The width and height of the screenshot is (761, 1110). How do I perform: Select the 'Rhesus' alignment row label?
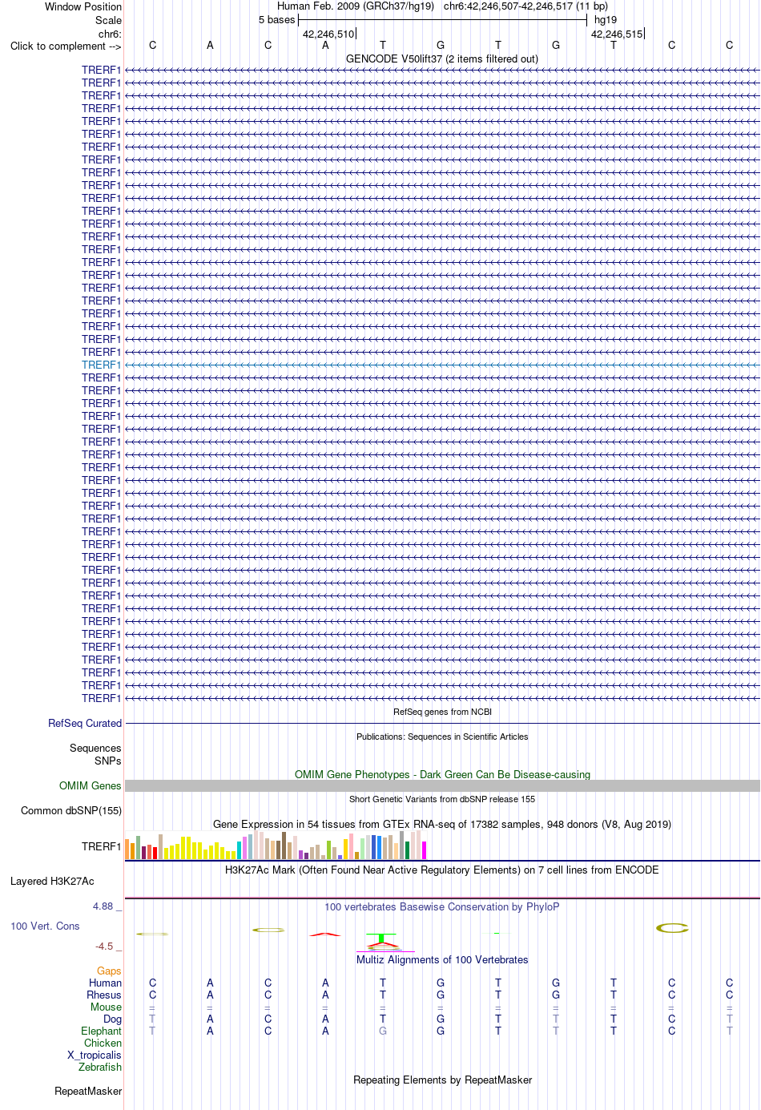(x=104, y=995)
